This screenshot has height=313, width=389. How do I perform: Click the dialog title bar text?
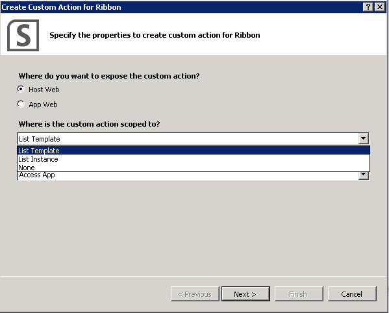pyautogui.click(x=61, y=7)
